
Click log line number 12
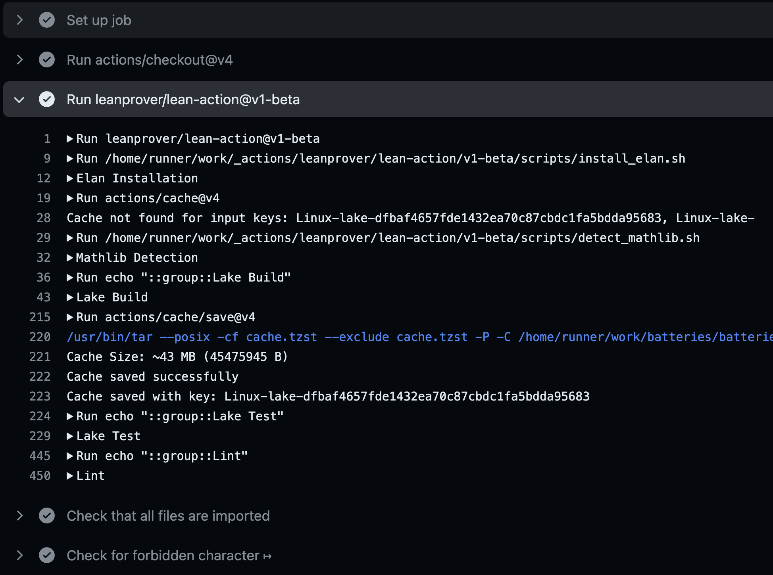pos(44,178)
